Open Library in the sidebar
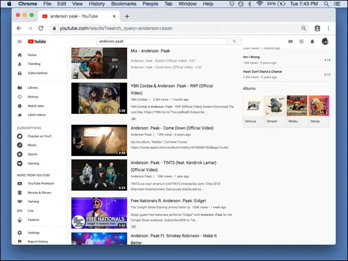This screenshot has height=261, width=348. 32,88
